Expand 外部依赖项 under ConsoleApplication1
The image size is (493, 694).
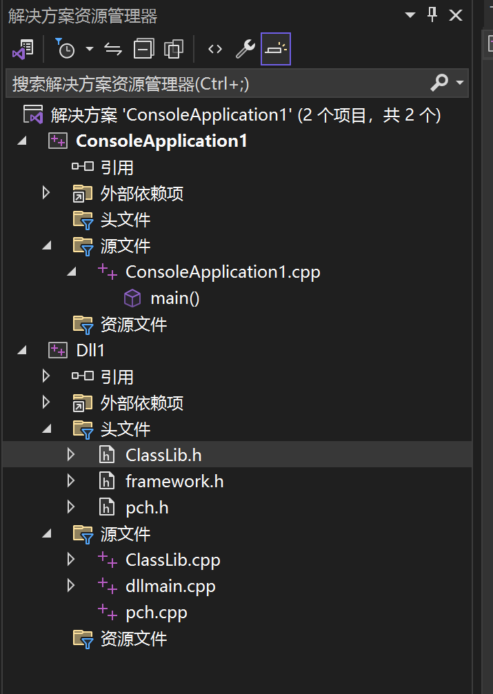point(46,193)
